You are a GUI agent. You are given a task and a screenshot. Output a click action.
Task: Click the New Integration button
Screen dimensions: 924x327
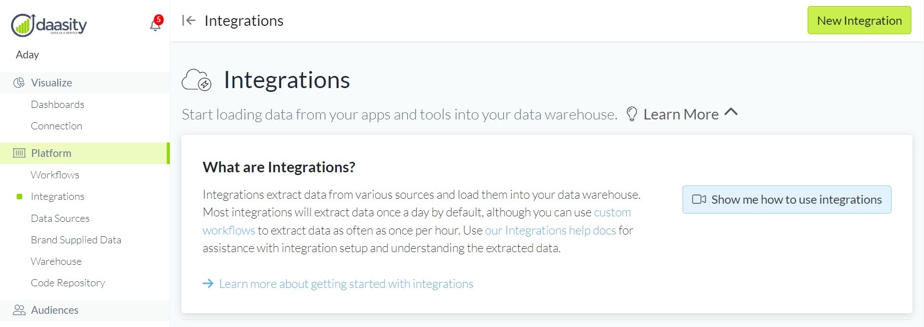point(859,20)
